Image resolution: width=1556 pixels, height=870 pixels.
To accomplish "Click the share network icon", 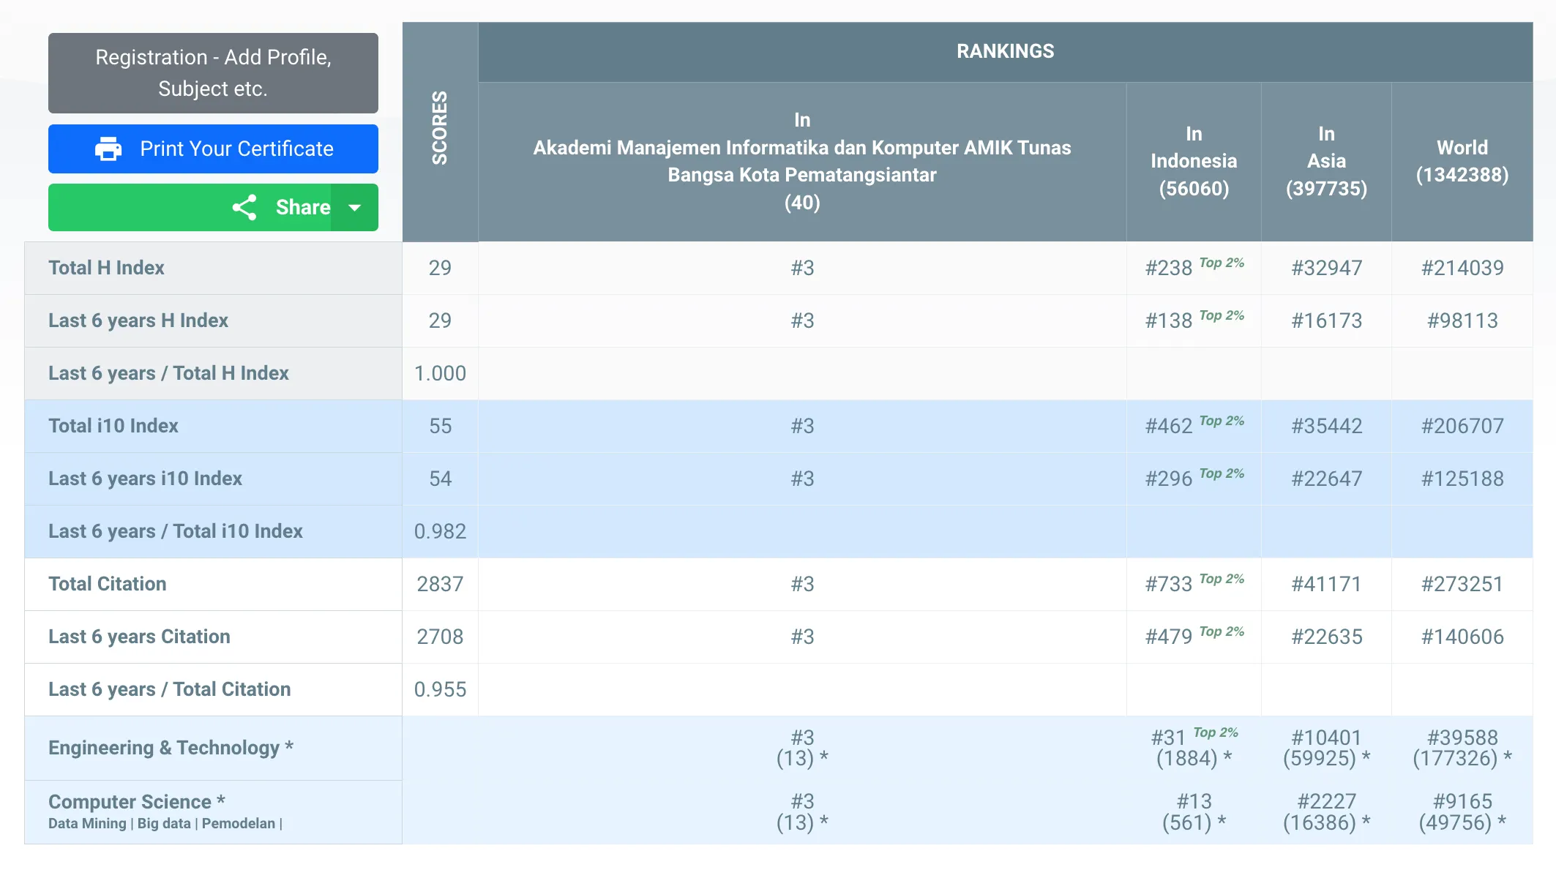I will tap(244, 208).
